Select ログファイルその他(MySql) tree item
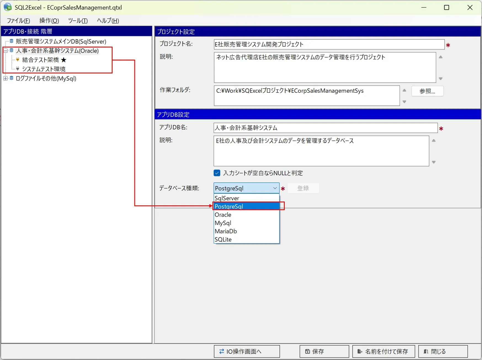This screenshot has height=360, width=482. (x=46, y=78)
